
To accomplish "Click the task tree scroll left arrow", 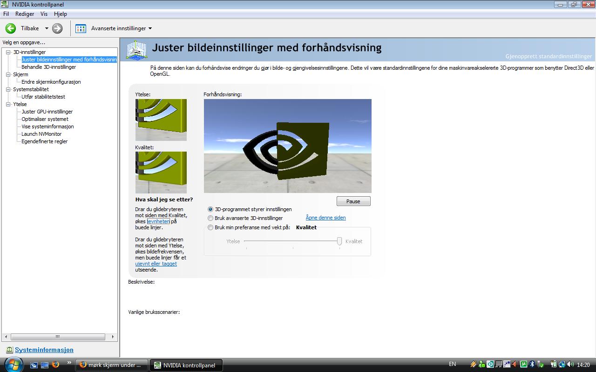I will [x=6, y=337].
